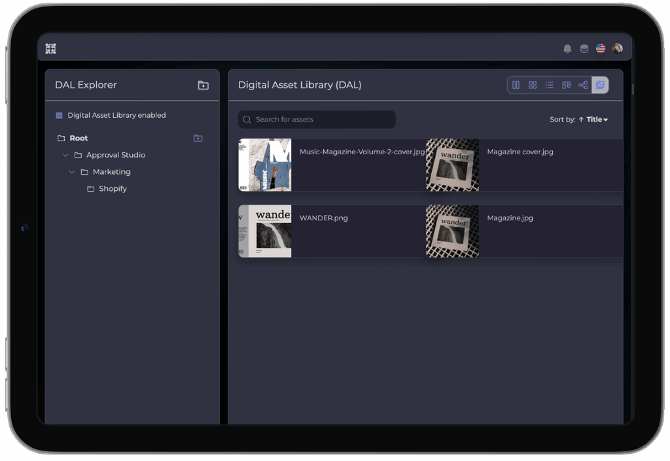Click Magazine.jpg file name
The height and width of the screenshot is (461, 670).
[510, 218]
